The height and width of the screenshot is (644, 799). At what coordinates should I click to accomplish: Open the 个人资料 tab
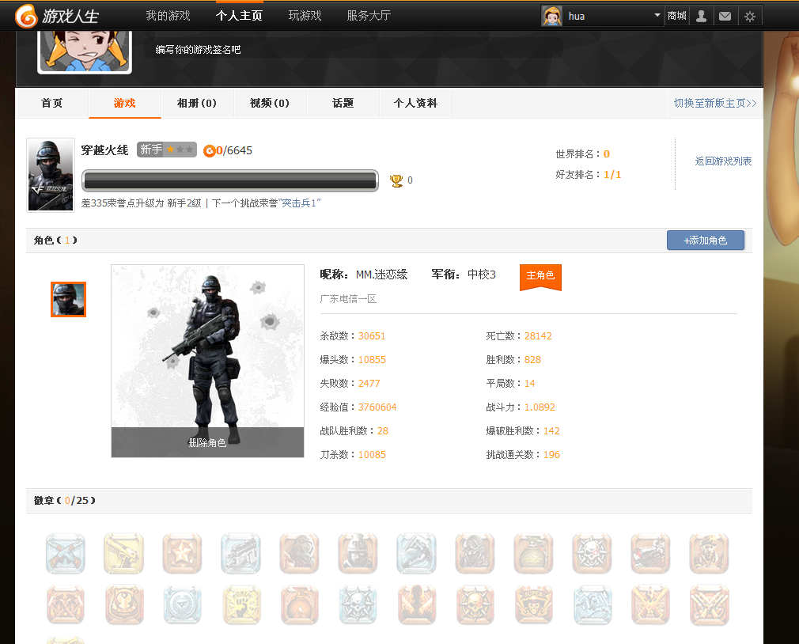click(416, 103)
